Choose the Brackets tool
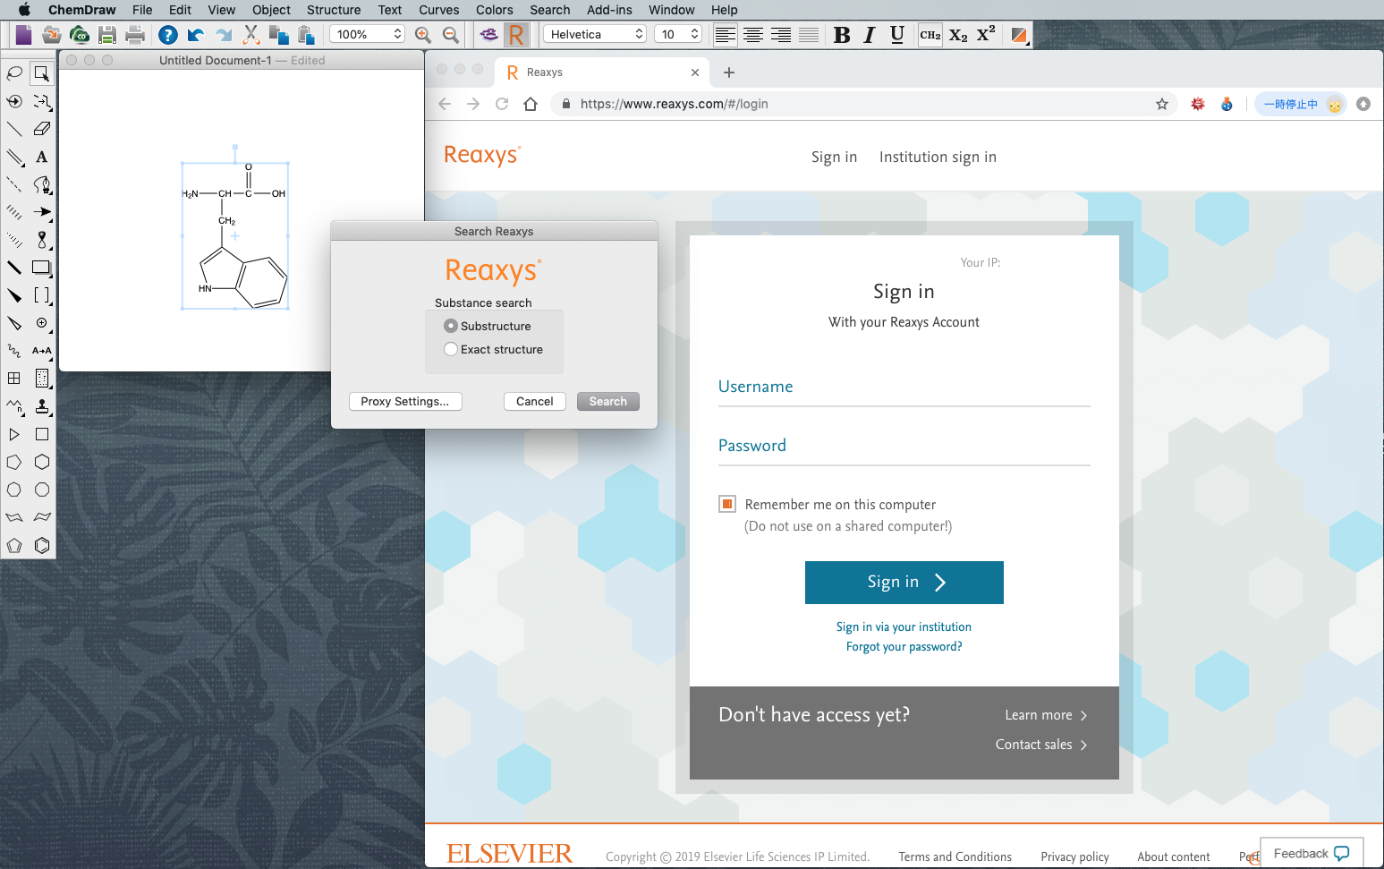The width and height of the screenshot is (1384, 869). coord(41,295)
